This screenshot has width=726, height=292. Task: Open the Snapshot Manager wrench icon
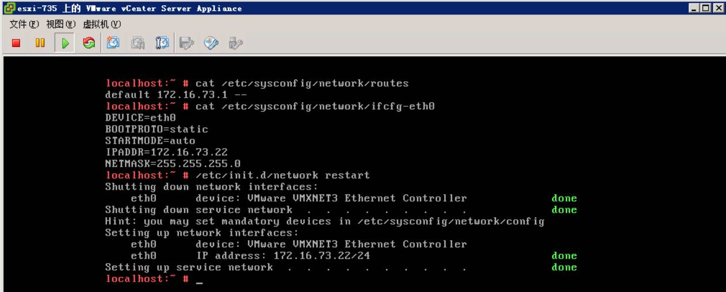coord(162,43)
